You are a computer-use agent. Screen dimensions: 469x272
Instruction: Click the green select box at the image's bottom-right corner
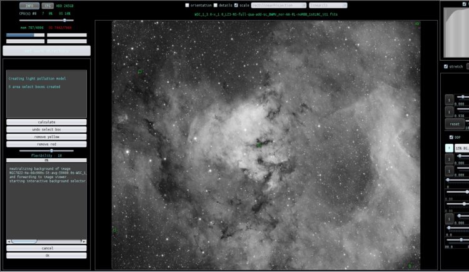410,266
